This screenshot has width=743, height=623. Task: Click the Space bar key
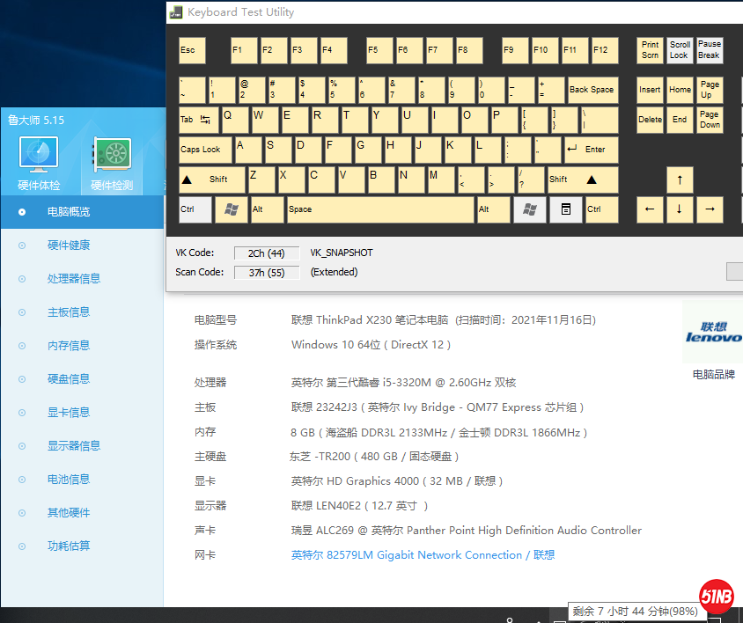coord(380,209)
